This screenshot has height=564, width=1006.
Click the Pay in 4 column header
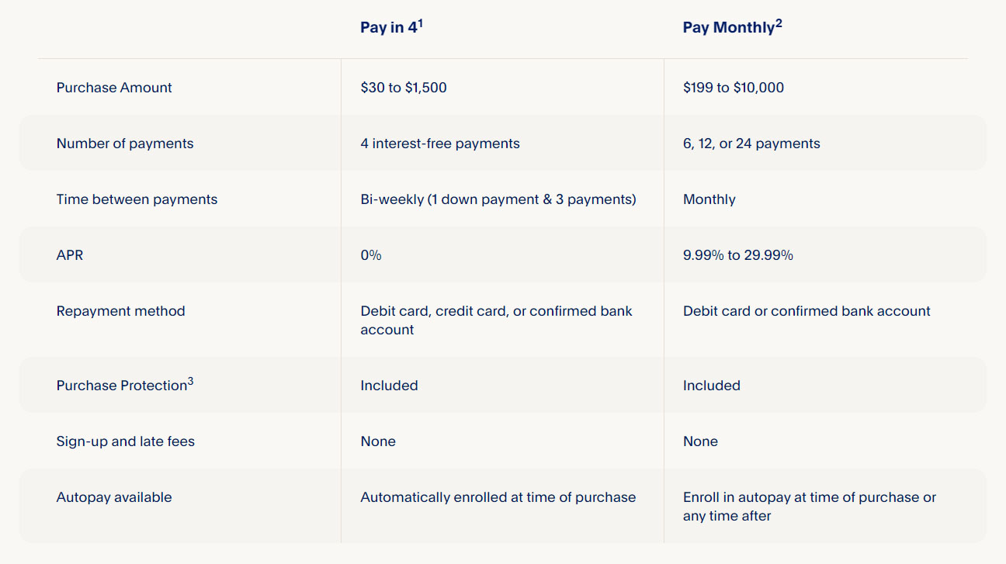point(388,28)
